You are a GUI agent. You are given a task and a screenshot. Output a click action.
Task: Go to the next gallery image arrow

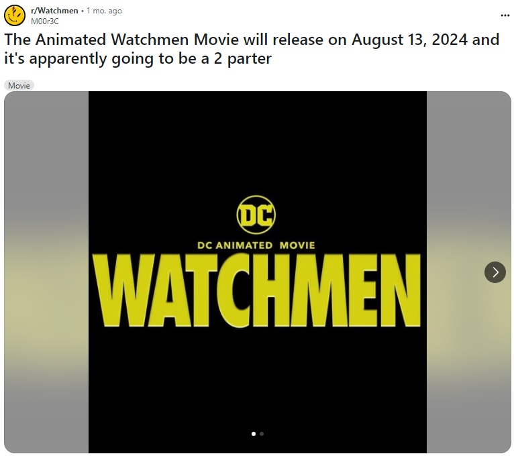pos(495,272)
